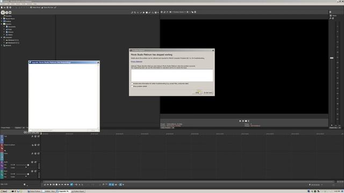Click the Show Me How button
Viewport: 344px width, 193px height.
point(47,8)
